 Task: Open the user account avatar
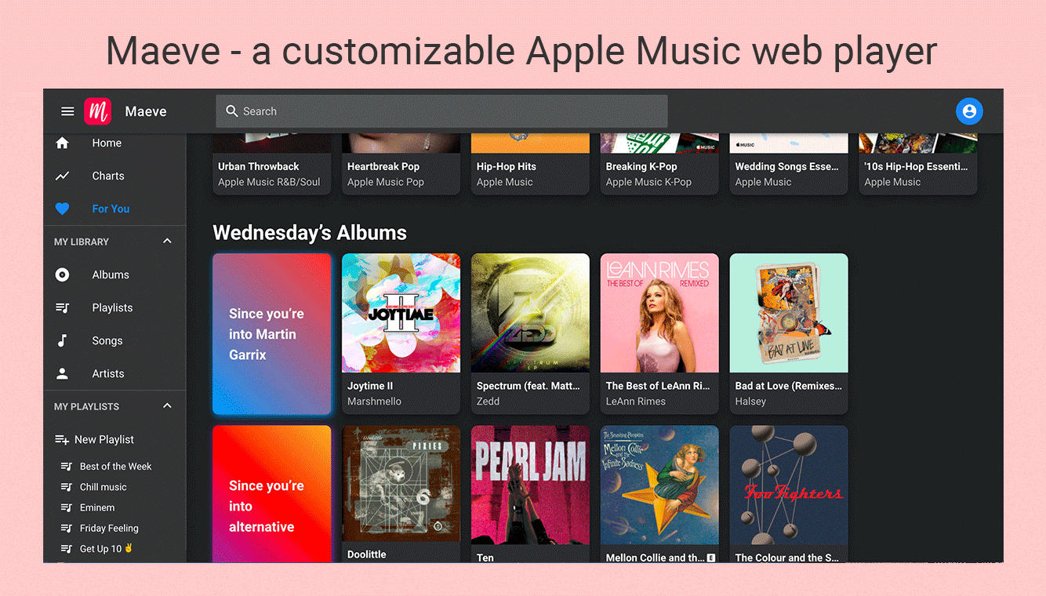[969, 111]
